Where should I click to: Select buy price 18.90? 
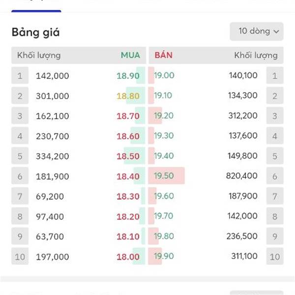128,76
